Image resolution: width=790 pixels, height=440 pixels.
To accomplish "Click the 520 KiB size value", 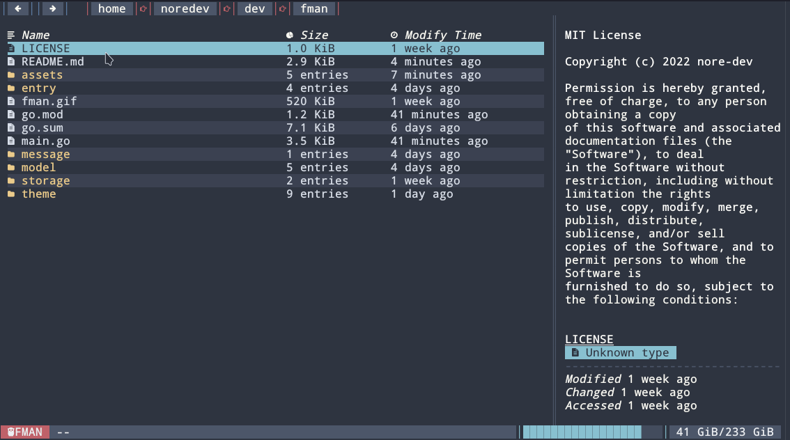I will pos(311,101).
